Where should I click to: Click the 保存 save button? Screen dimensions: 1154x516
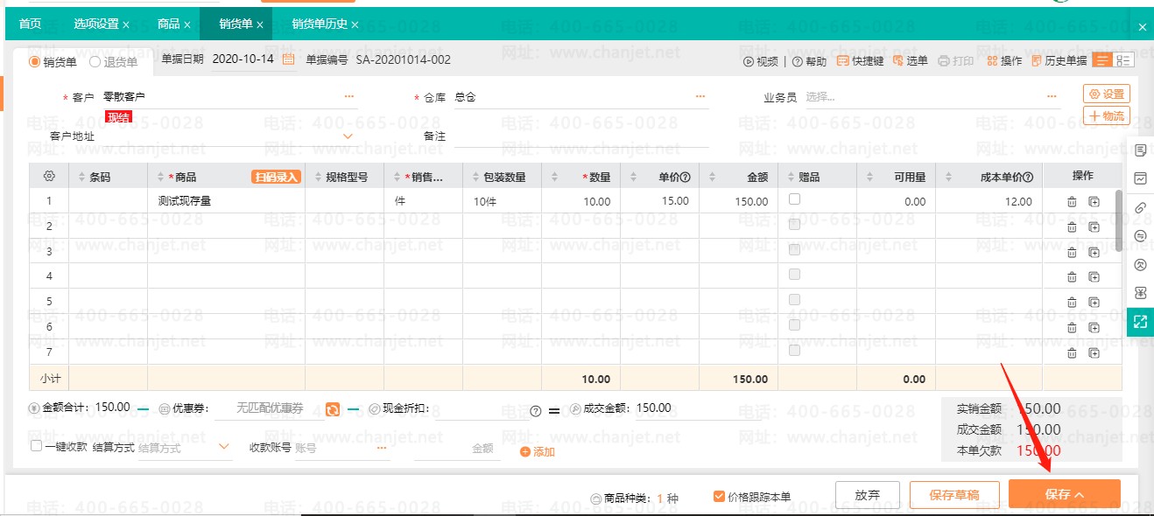tap(1064, 493)
